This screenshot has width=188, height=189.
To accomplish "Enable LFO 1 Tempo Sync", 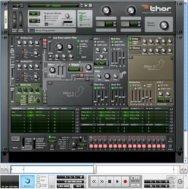I will click(x=95, y=45).
